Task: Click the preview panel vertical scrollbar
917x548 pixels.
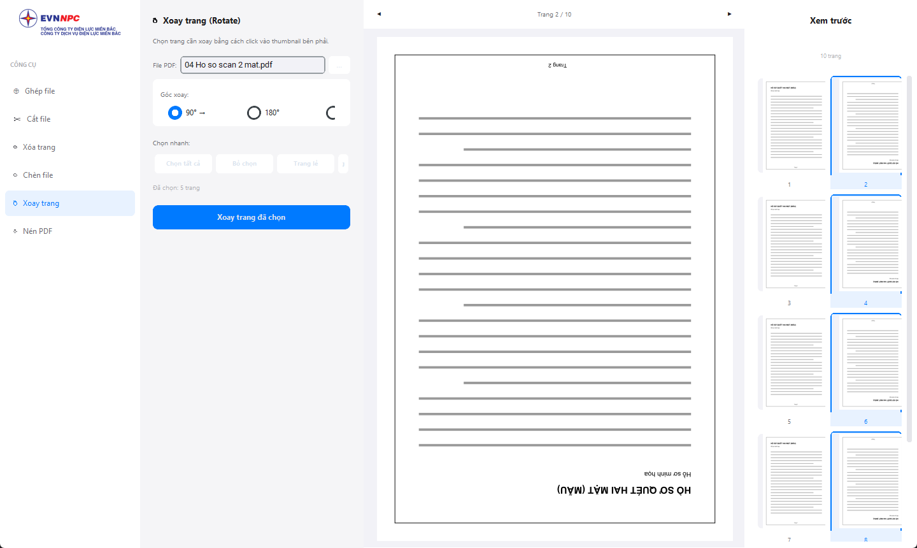Action: 909,260
